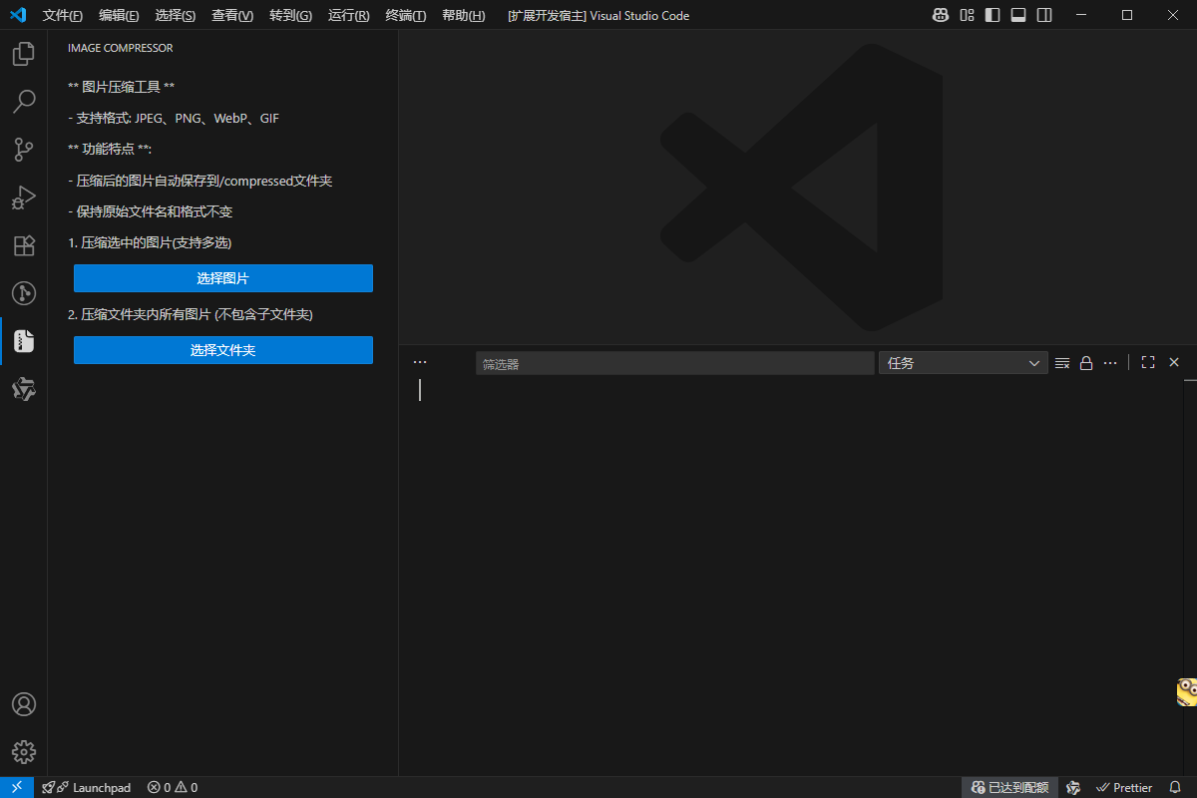Open the notifications bell

pyautogui.click(x=1175, y=787)
